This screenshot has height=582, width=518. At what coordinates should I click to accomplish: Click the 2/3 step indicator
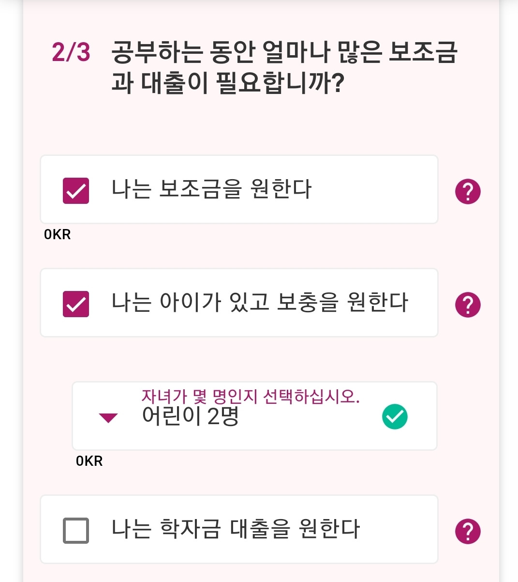point(71,52)
